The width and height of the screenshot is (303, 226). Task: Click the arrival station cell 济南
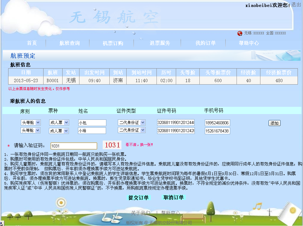(x=118, y=80)
